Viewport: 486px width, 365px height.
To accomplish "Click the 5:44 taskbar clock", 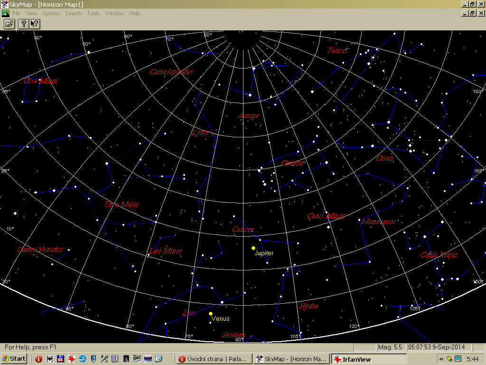I will tap(473, 359).
